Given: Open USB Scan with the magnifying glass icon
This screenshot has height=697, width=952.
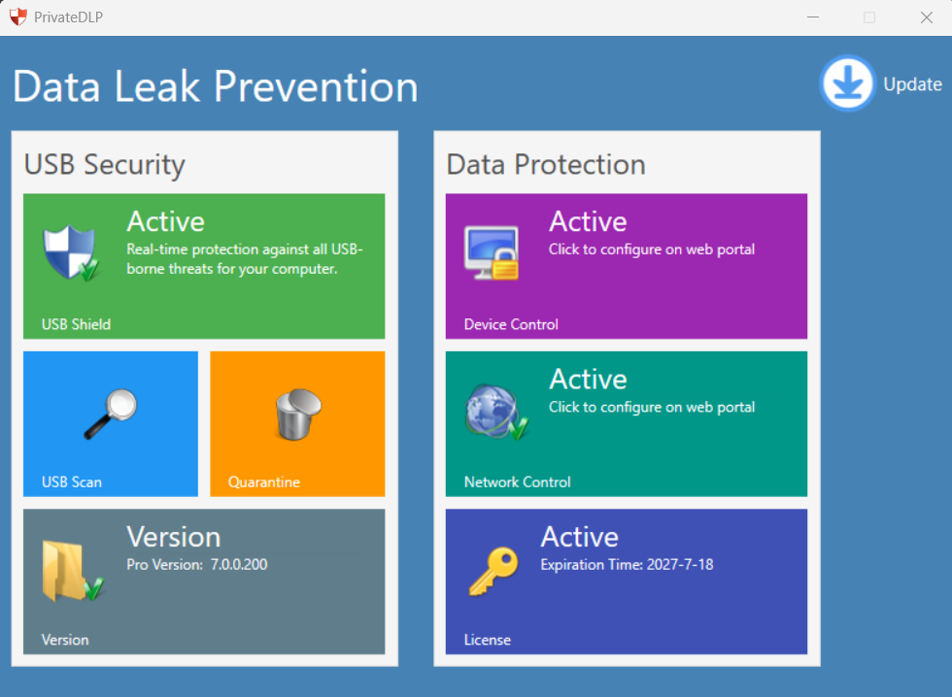Looking at the screenshot, I should (x=111, y=415).
